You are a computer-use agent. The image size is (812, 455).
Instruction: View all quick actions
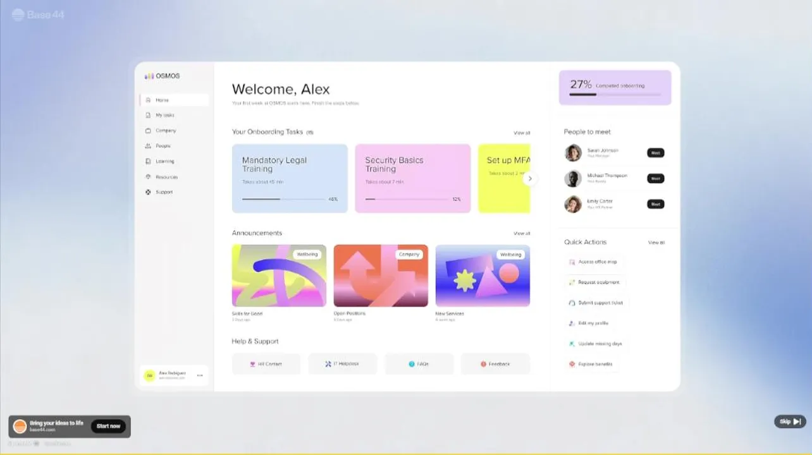pyautogui.click(x=656, y=243)
